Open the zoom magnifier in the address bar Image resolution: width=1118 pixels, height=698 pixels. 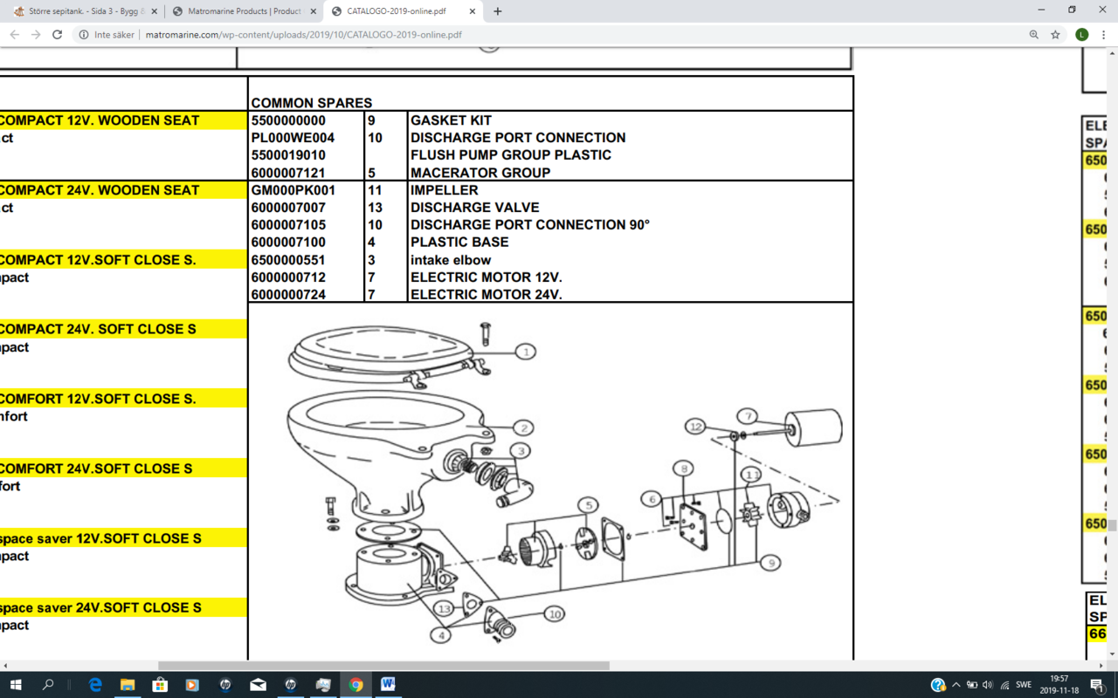click(x=1033, y=35)
